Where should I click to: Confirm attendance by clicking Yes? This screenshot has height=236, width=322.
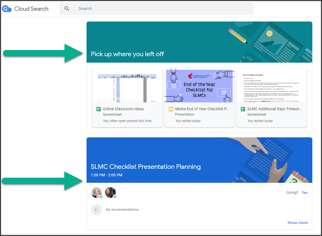(x=305, y=192)
